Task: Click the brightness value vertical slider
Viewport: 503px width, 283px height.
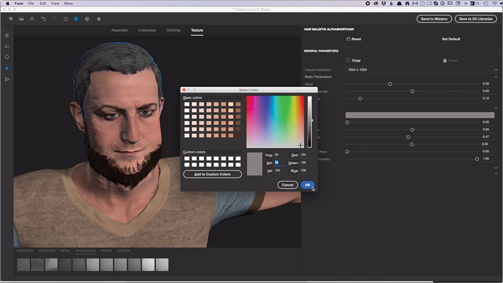Action: (309, 122)
